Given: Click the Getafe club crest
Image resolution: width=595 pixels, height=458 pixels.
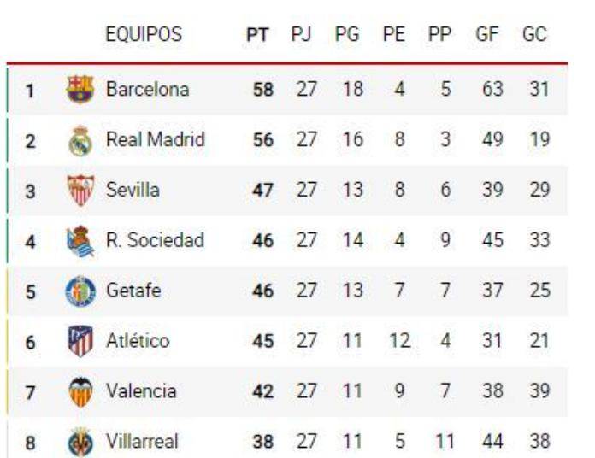Looking at the screenshot, I should [80, 291].
